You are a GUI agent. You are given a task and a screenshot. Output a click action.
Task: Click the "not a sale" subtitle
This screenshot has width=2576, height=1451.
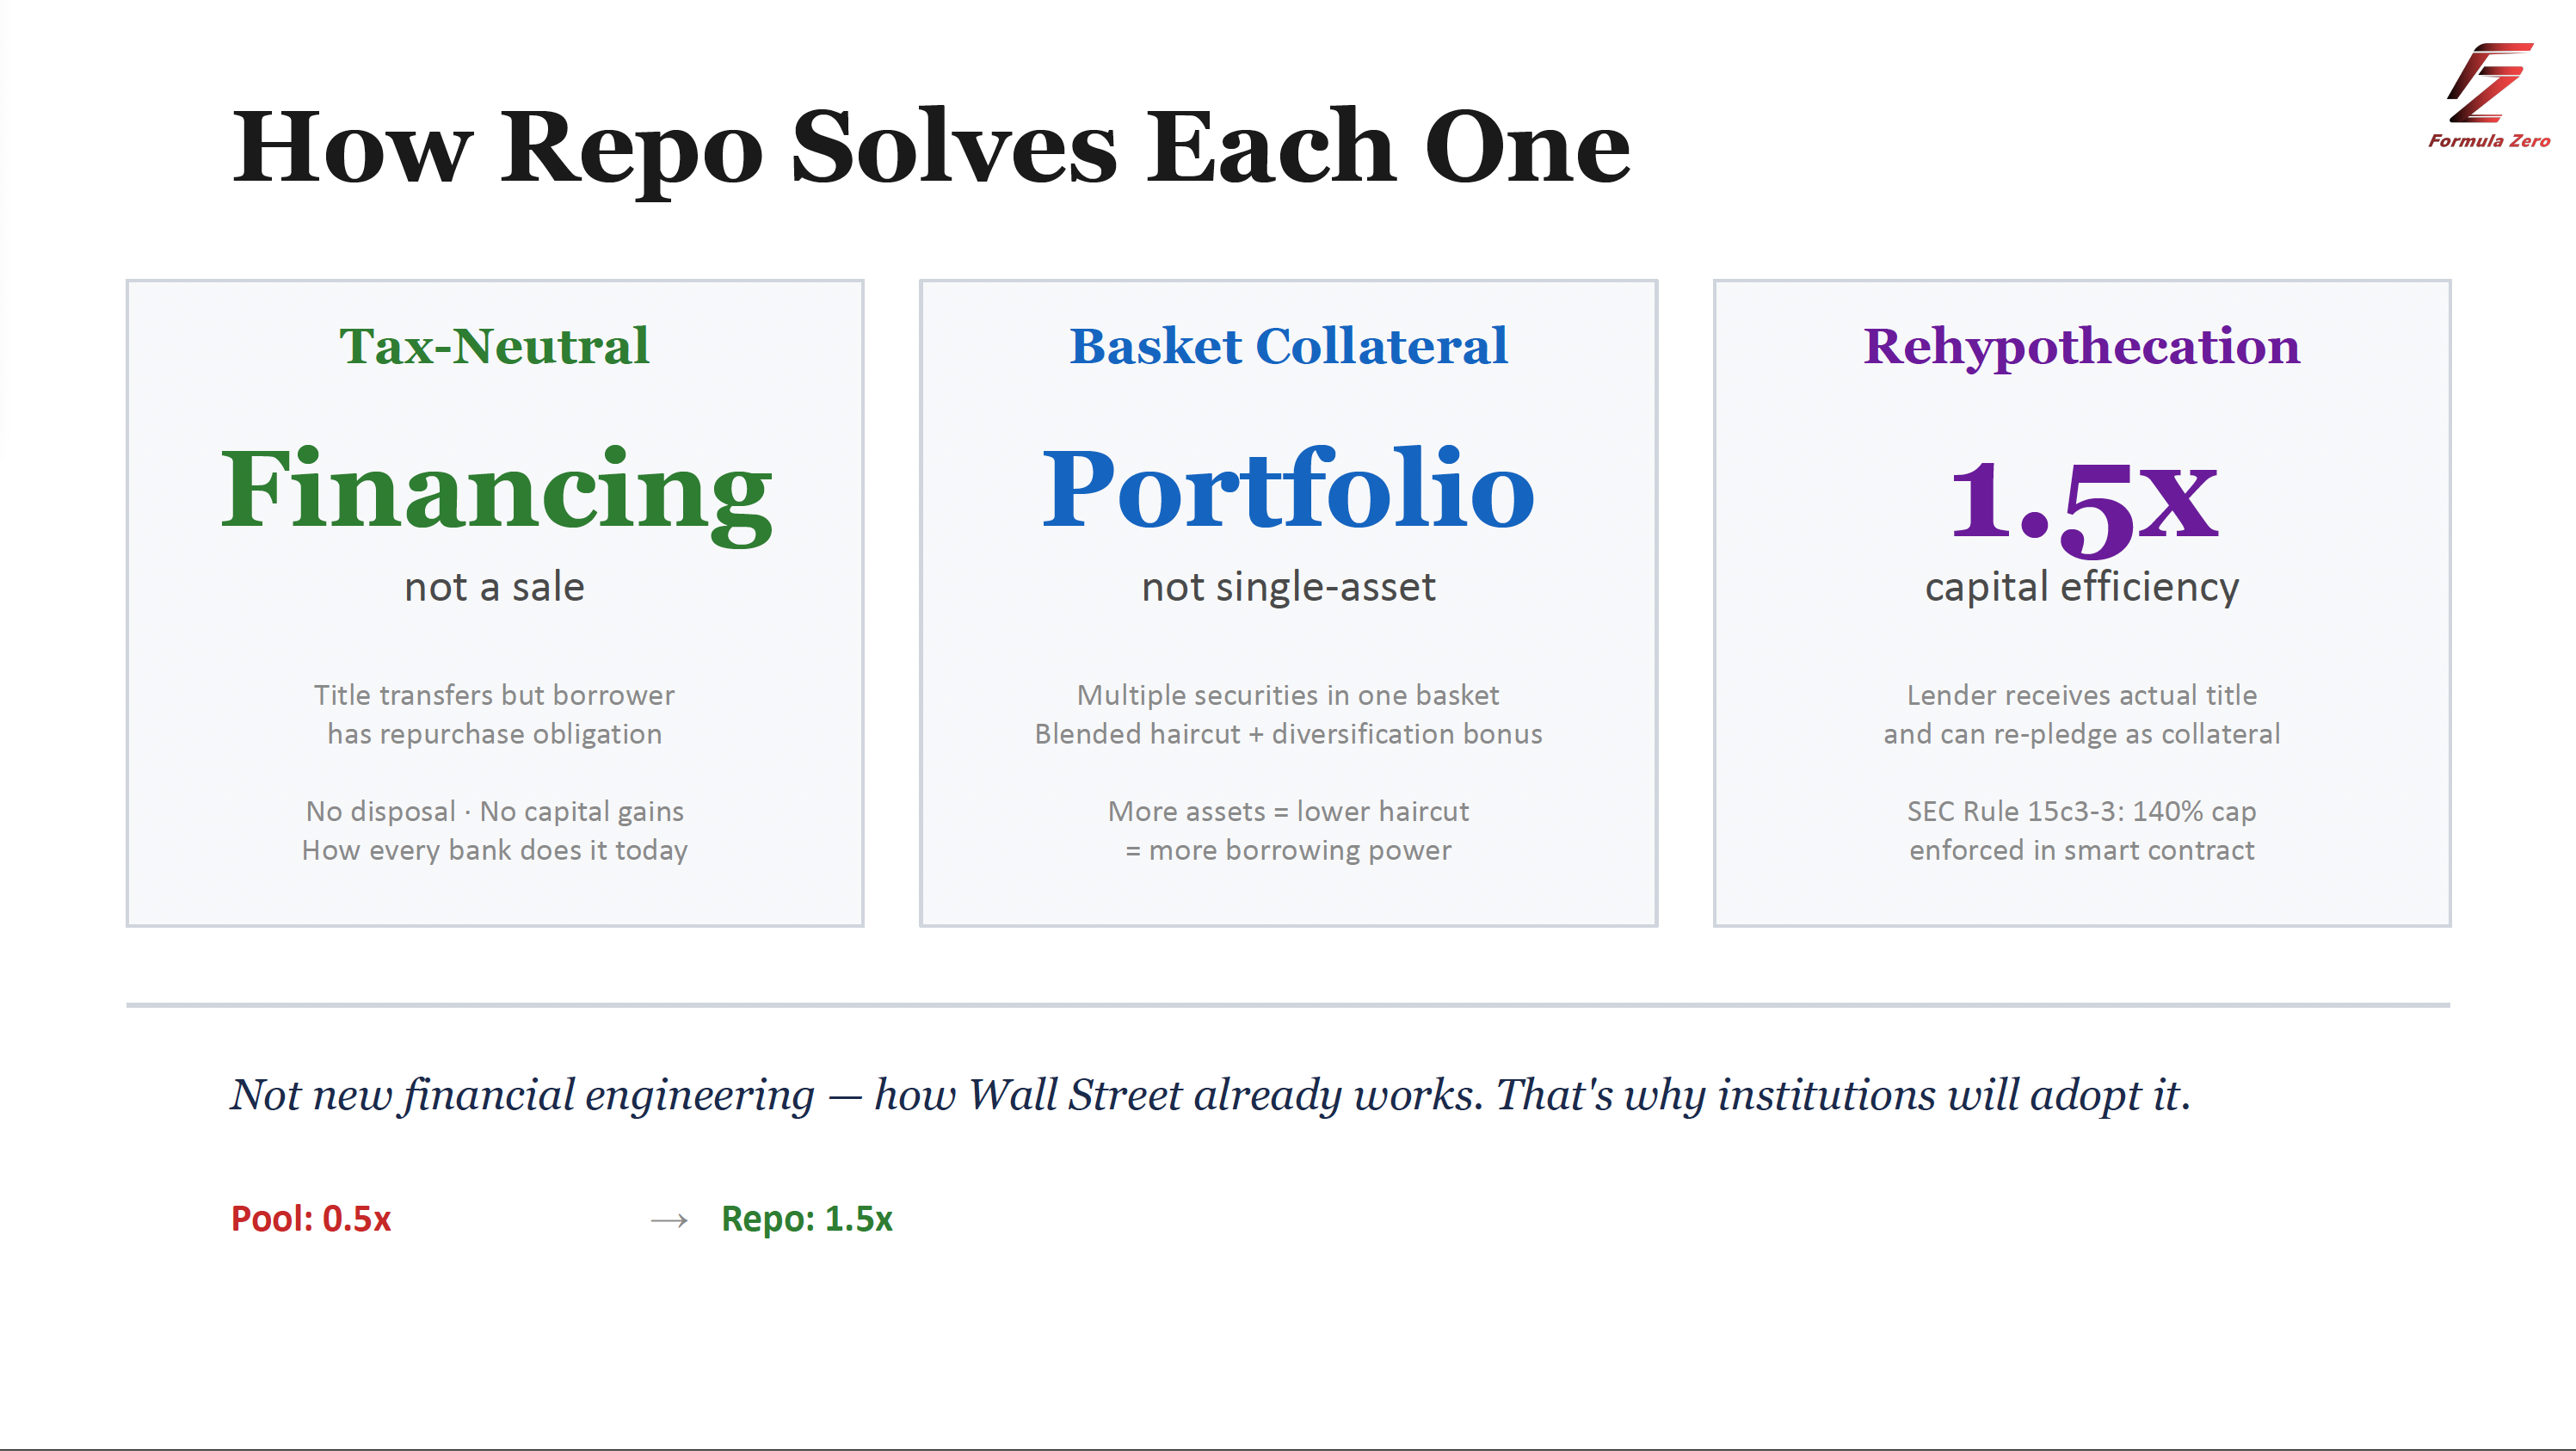494,587
